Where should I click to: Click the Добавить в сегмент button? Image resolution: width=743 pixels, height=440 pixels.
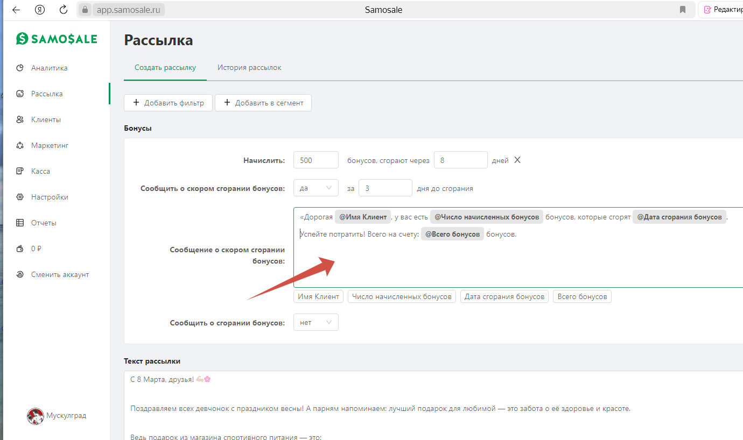[263, 103]
